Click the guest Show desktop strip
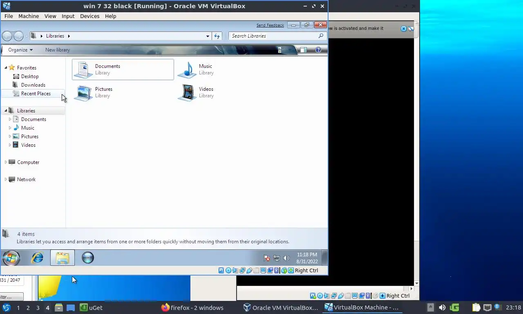The image size is (523, 314). [325, 258]
